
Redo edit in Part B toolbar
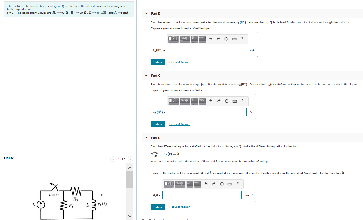click(x=218, y=39)
